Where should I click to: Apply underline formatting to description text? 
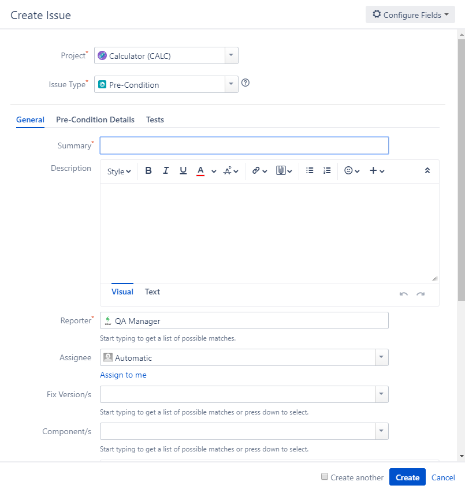click(x=183, y=170)
